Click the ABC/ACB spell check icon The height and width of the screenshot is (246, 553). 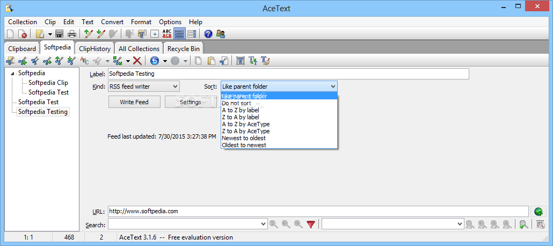coord(167,34)
